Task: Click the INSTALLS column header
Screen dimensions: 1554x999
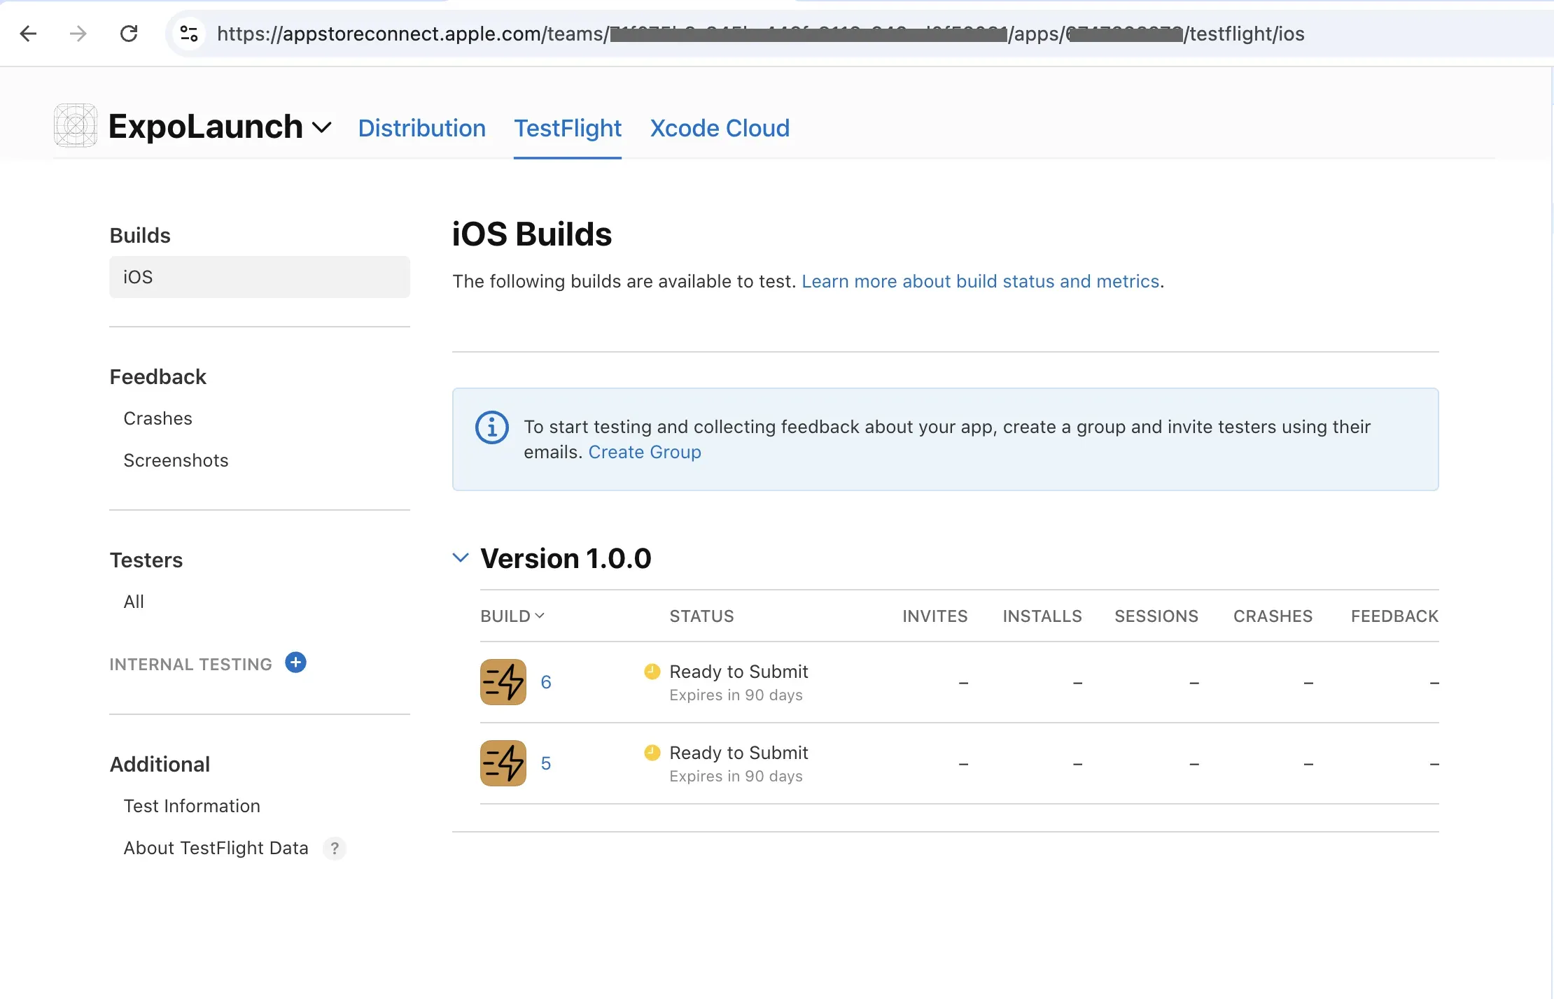Action: 1042,616
